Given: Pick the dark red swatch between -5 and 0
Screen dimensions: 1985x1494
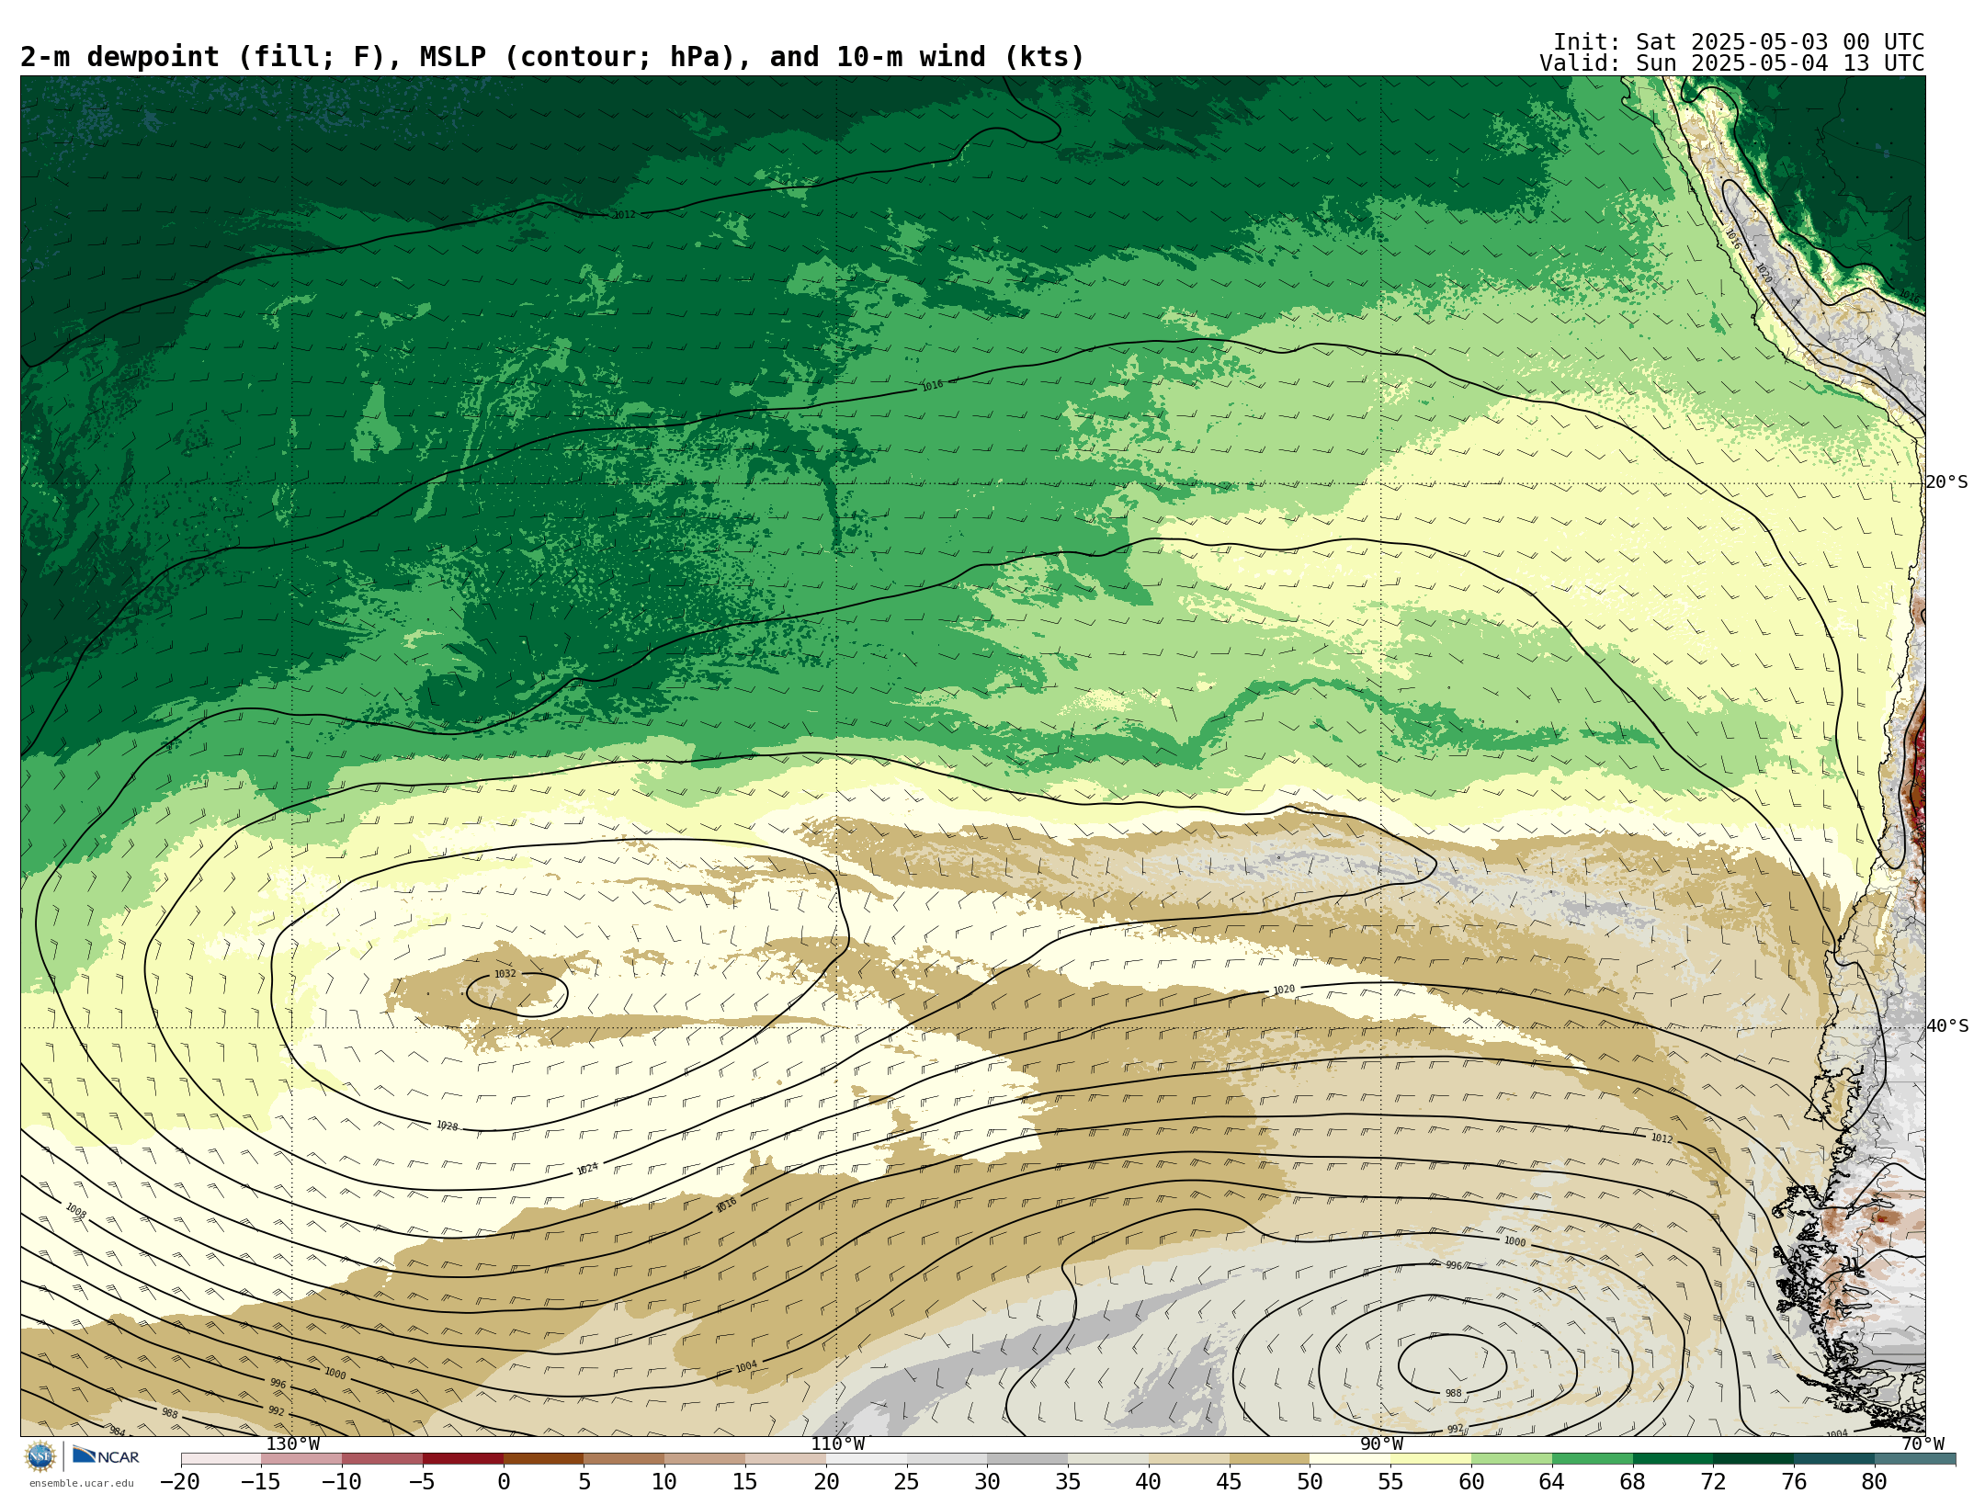Looking at the screenshot, I should [463, 1458].
